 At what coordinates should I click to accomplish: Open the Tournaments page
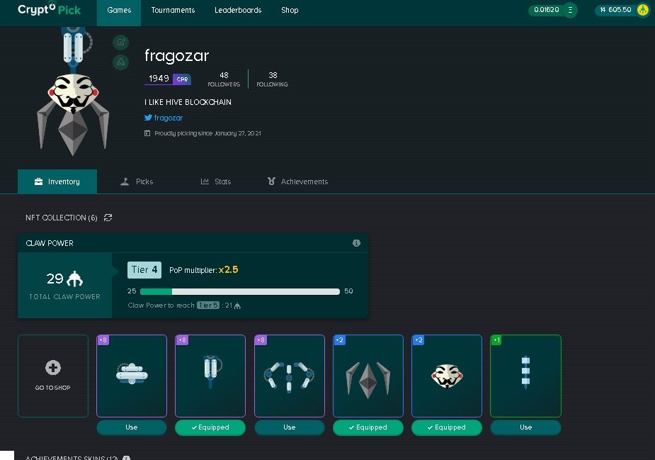(x=173, y=10)
